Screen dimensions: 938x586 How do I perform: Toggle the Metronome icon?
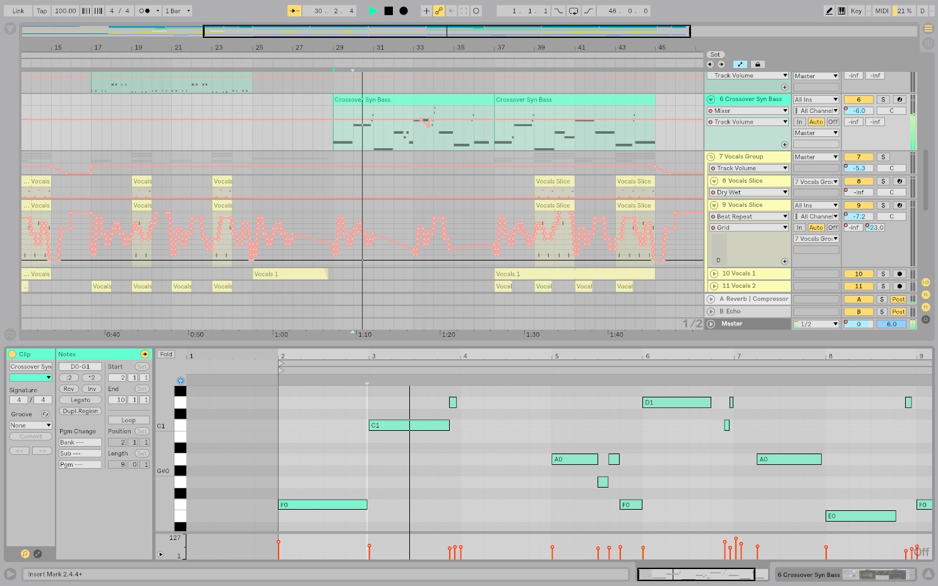(x=145, y=11)
